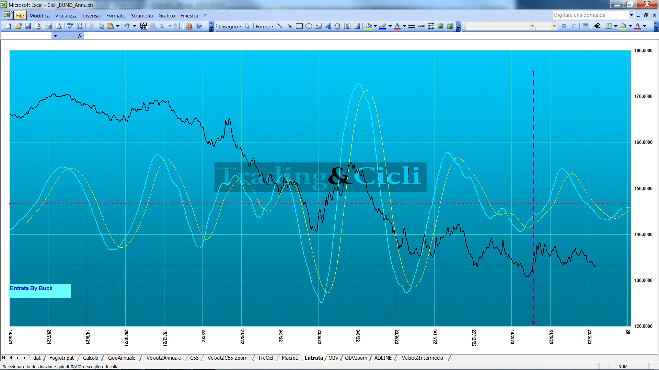Open the File menu

(20, 16)
